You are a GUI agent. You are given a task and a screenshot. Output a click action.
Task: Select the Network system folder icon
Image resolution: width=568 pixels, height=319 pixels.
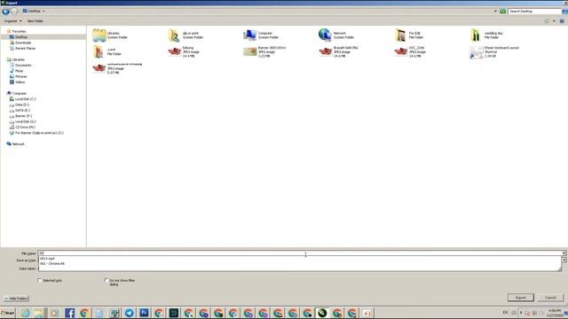click(x=325, y=35)
